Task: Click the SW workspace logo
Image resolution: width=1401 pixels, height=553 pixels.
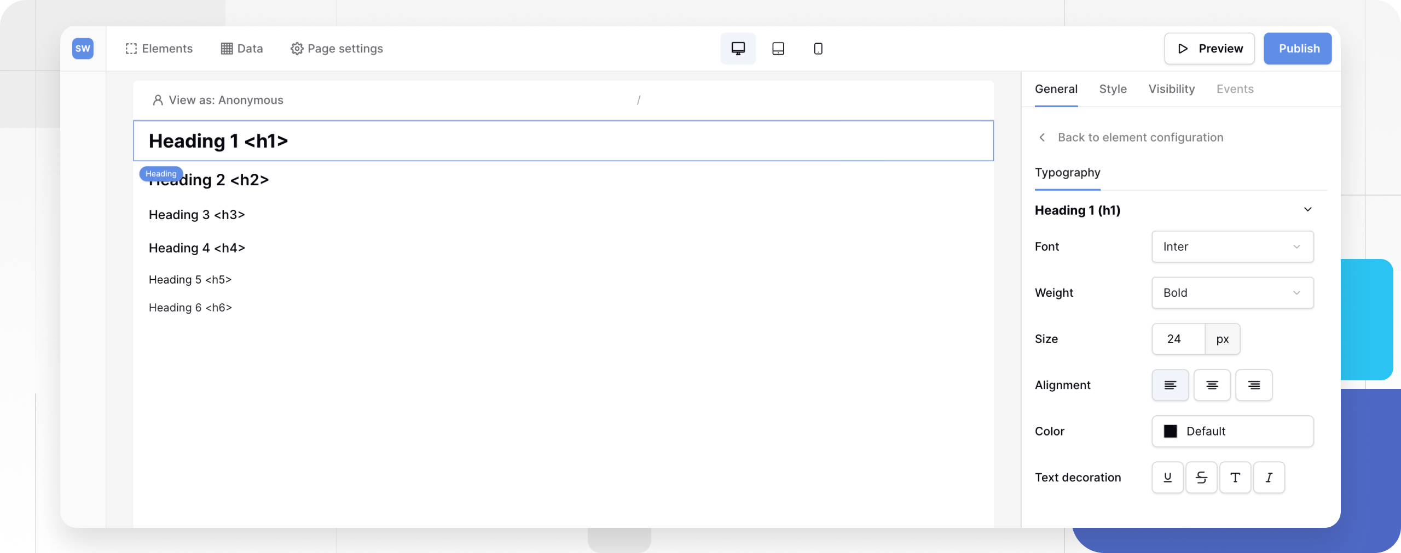Action: (x=83, y=49)
